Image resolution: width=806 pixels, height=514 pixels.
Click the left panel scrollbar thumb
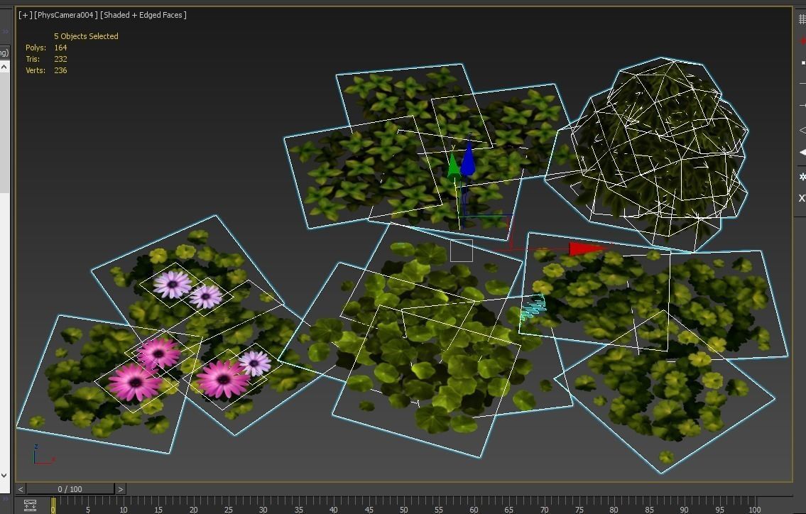(x=4, y=133)
